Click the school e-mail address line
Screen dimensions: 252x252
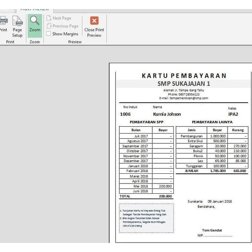click(183, 98)
